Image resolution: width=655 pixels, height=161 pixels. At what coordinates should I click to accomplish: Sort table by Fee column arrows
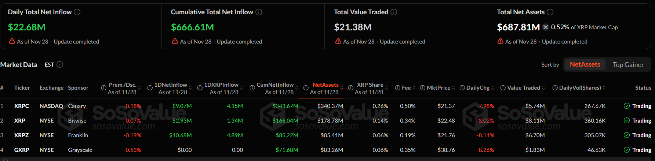tap(414, 88)
